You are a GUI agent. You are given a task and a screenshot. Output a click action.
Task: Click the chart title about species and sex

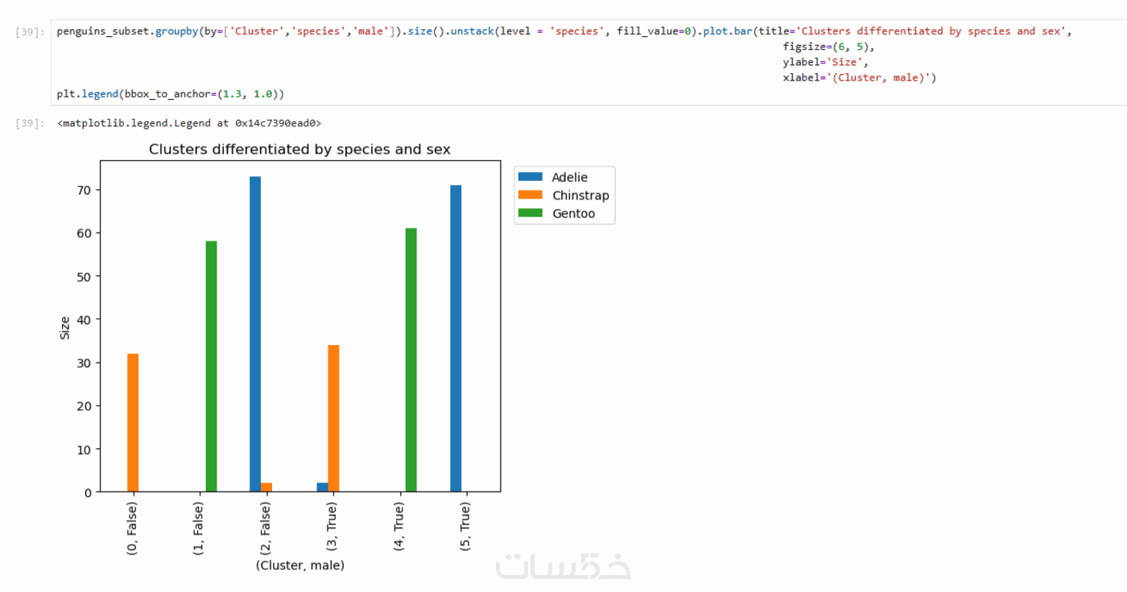point(299,150)
